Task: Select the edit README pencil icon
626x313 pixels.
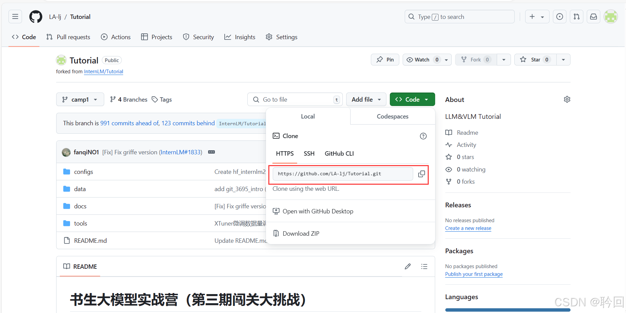Action: 407,266
